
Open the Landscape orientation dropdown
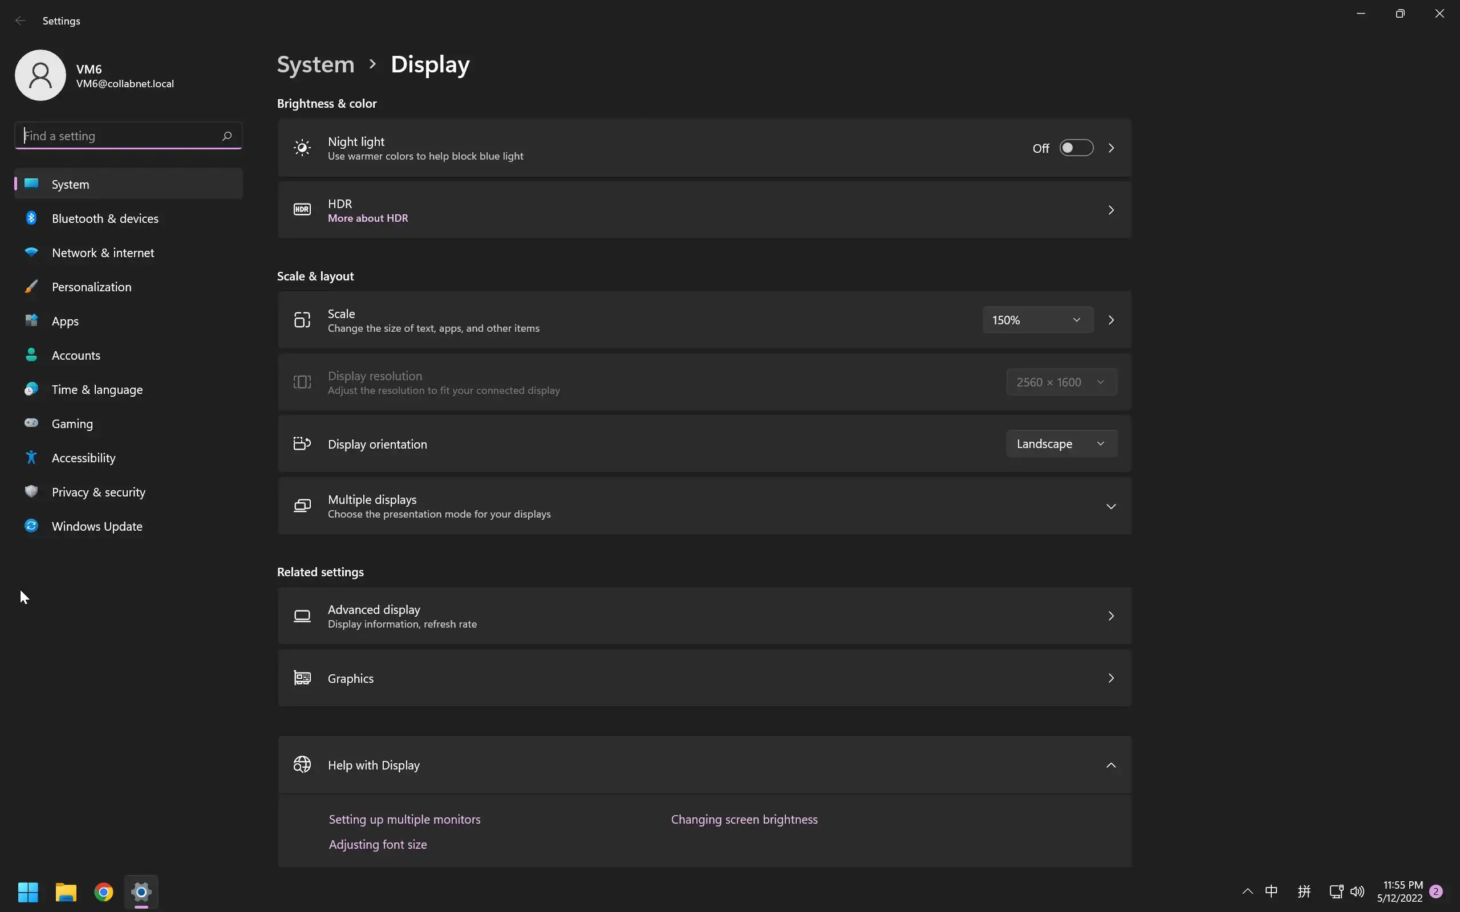pyautogui.click(x=1061, y=444)
